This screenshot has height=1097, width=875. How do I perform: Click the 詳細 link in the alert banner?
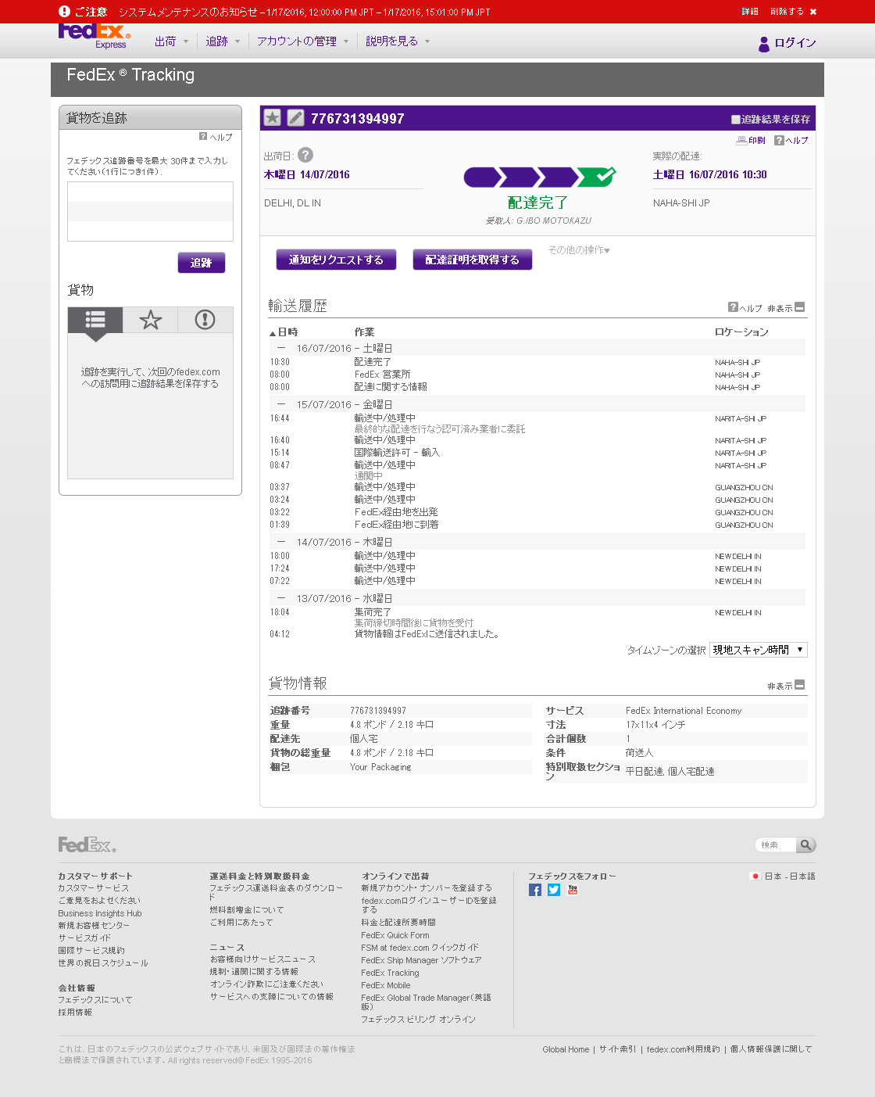(x=750, y=12)
